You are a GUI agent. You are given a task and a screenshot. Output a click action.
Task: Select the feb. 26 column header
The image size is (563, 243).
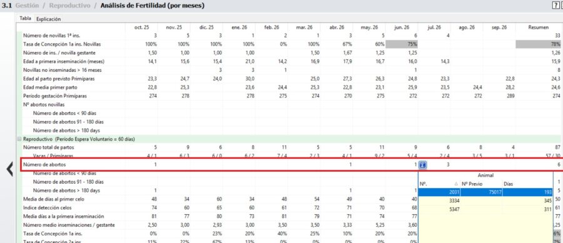coord(272,27)
